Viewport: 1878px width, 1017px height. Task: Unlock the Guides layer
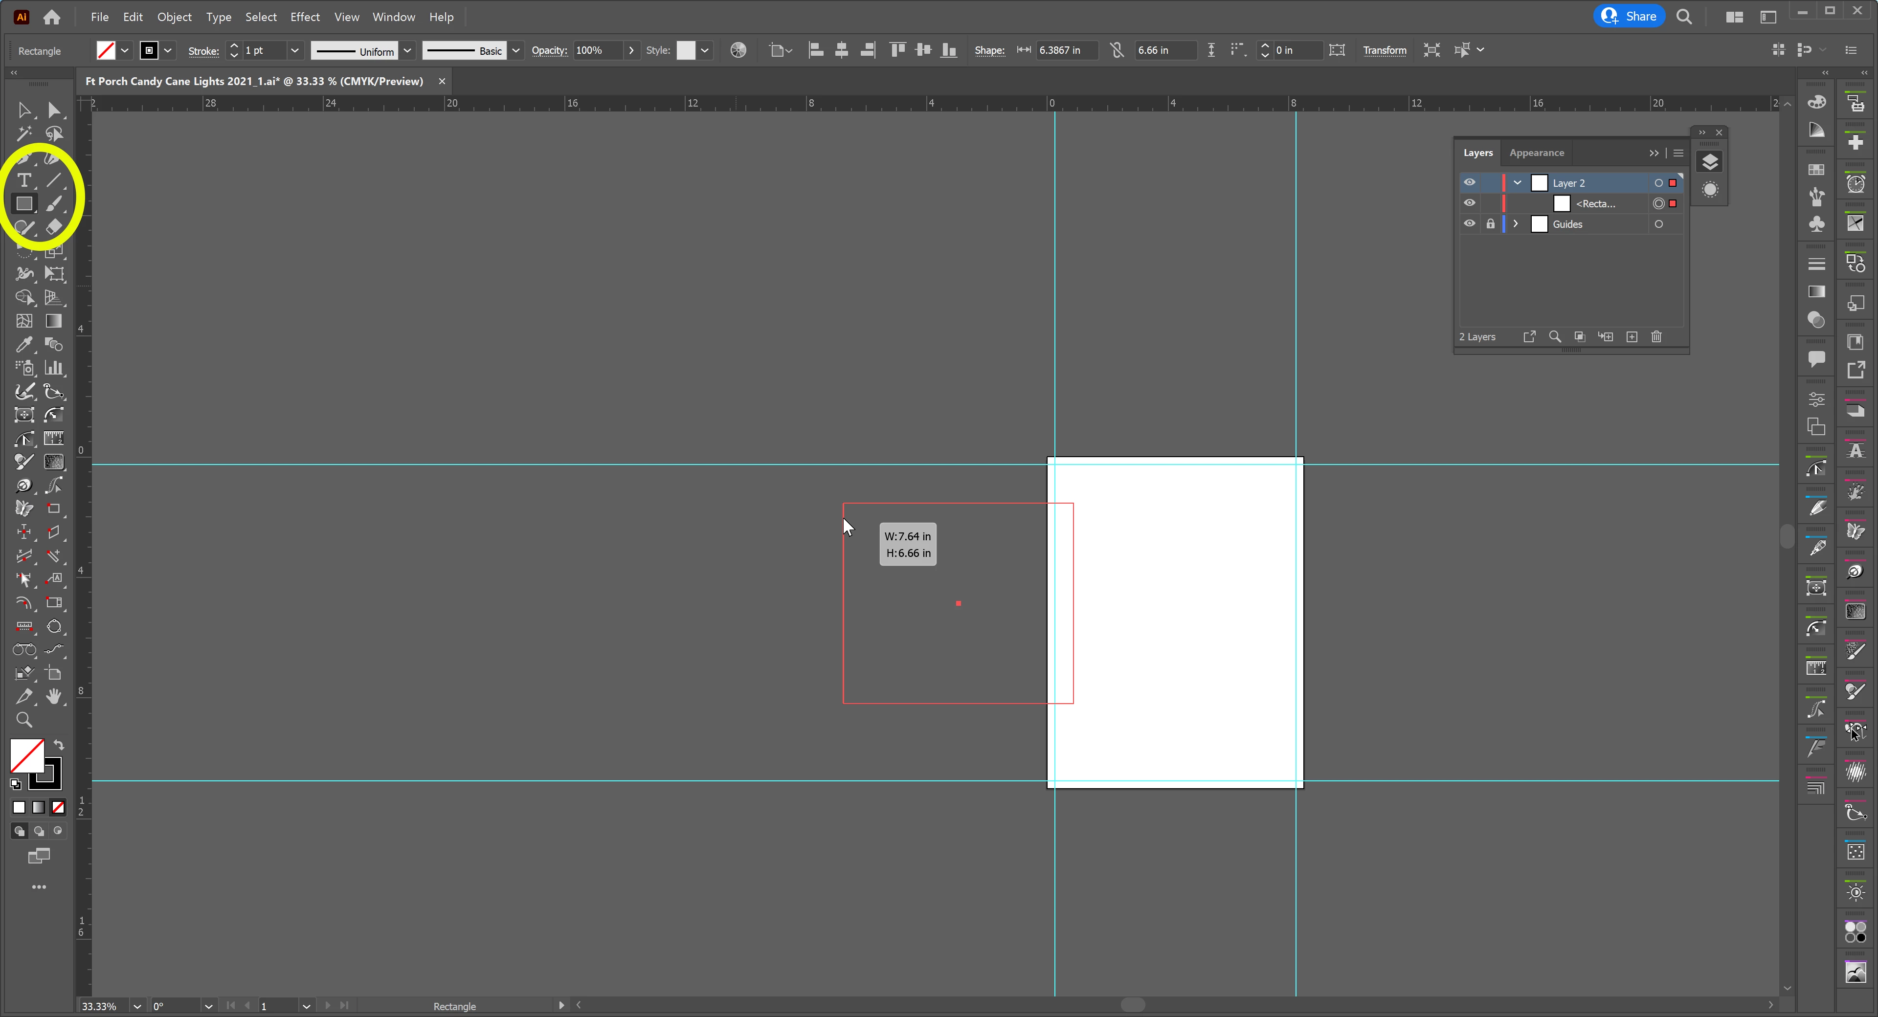1490,224
